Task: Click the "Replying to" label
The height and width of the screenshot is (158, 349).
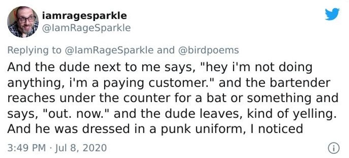Action: [34, 50]
